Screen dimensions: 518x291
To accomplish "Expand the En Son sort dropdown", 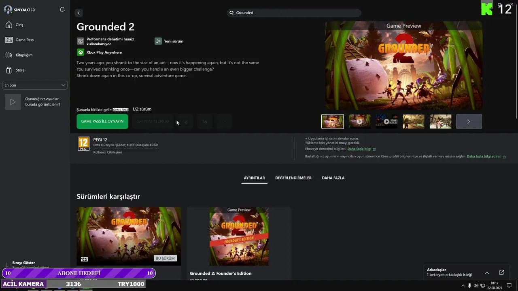I will pos(35,85).
